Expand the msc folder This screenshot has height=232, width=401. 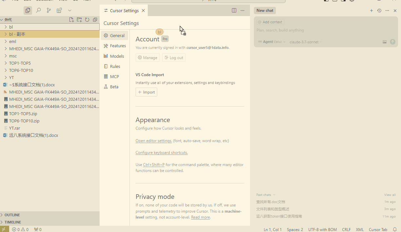pos(50,56)
